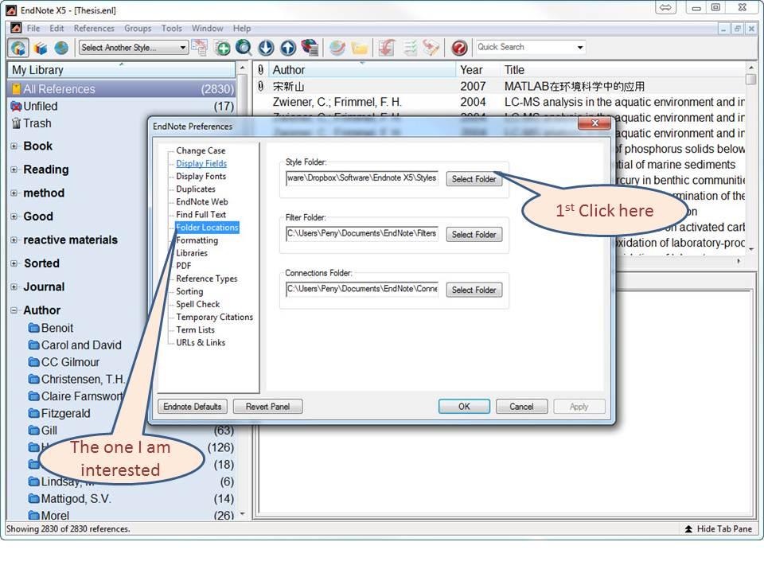This screenshot has height=573, width=764.
Task: Click the EndNote app icon in menu bar
Action: [17, 28]
